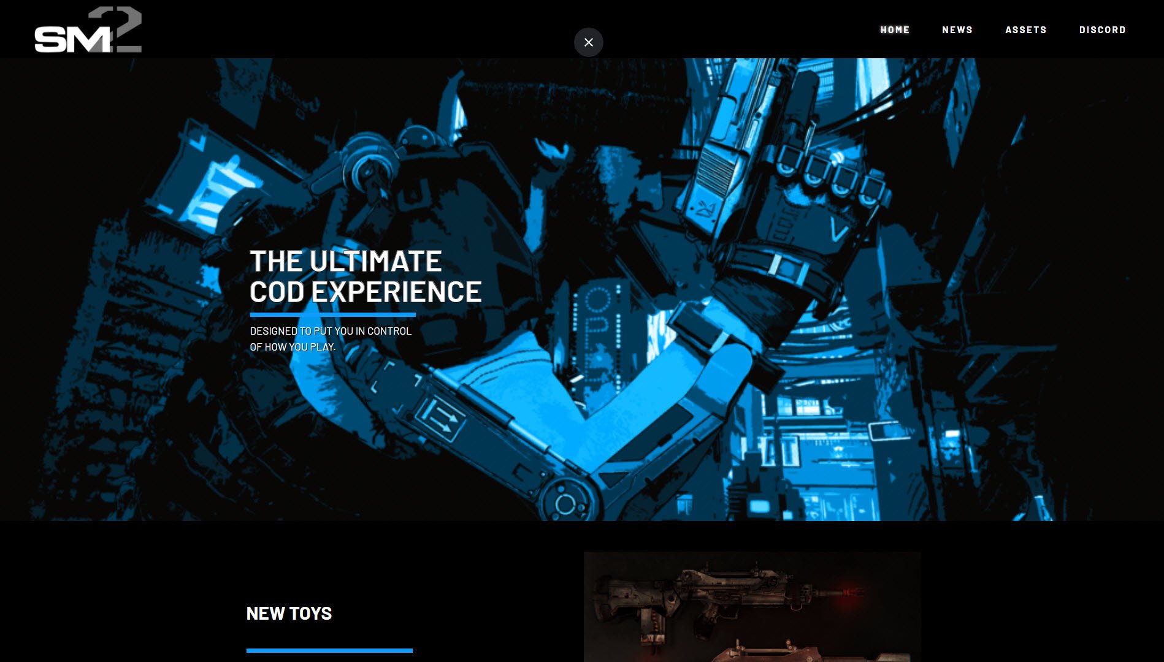This screenshot has height=662, width=1164.
Task: Dismiss the overlay via the × icon
Action: (588, 42)
